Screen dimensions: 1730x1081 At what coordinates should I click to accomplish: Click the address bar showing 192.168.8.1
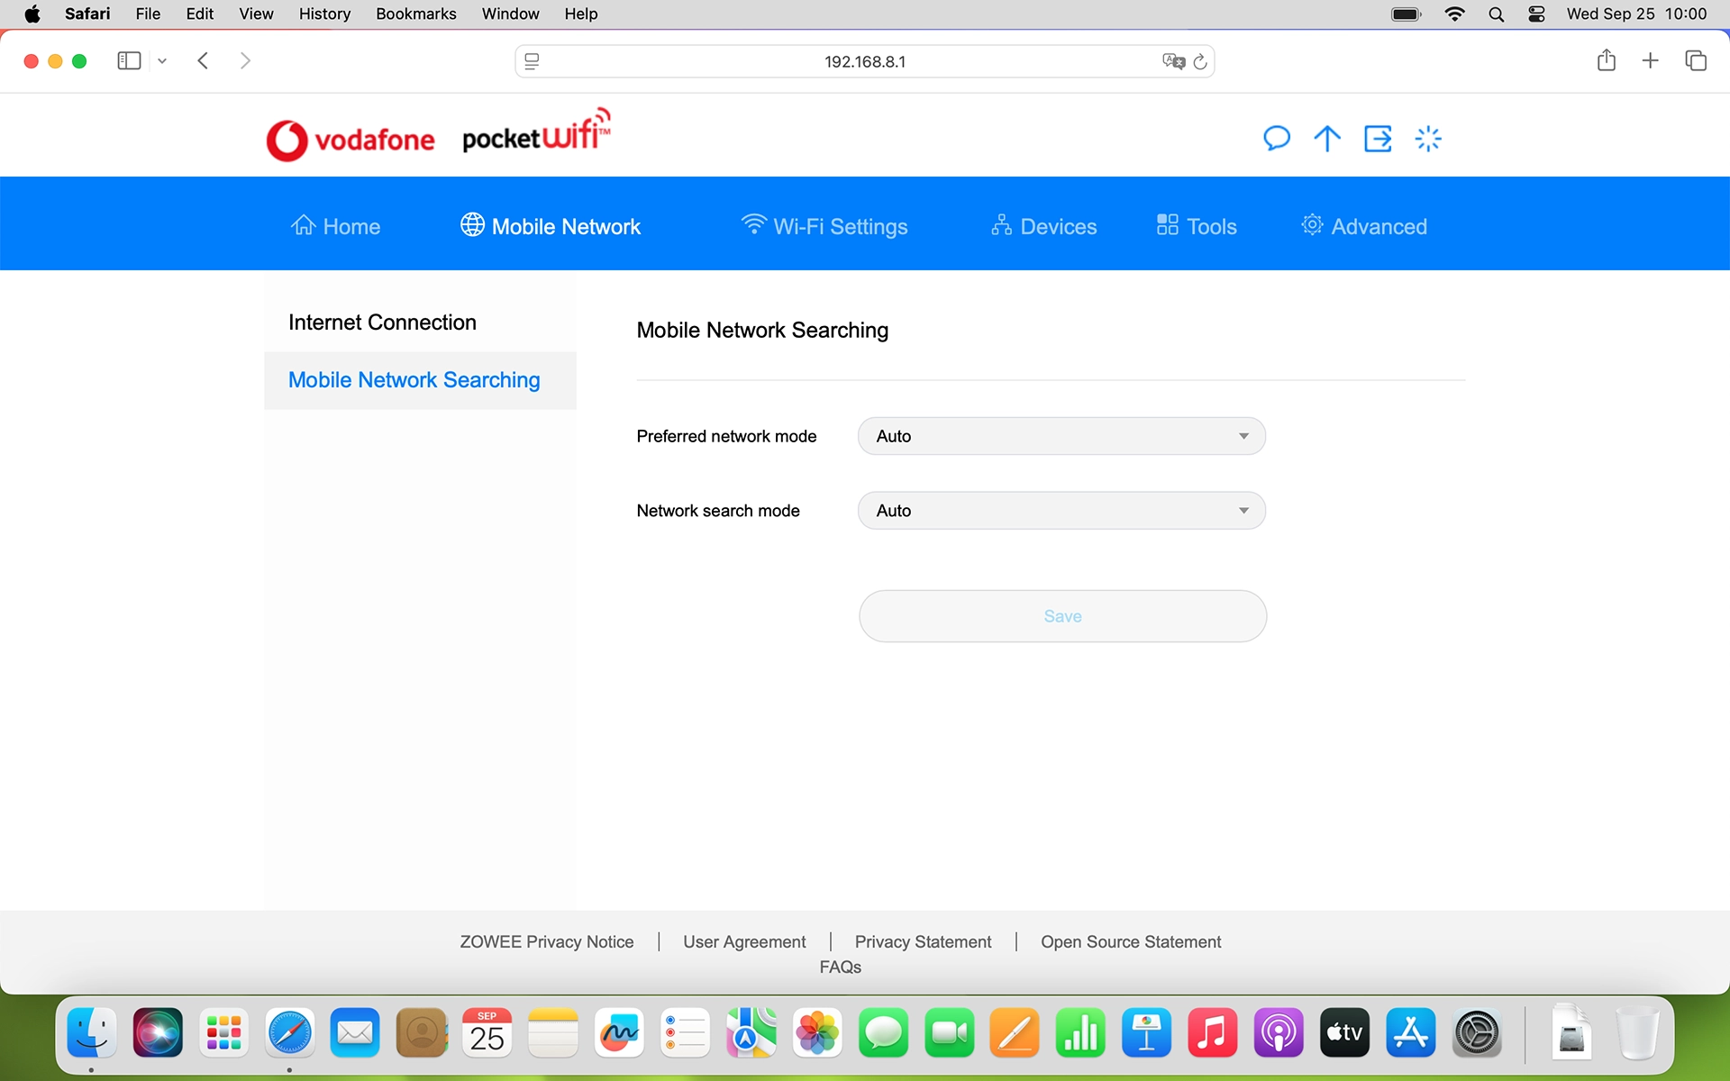point(864,60)
